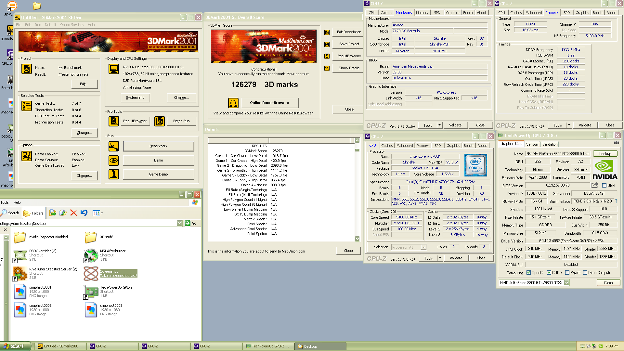Click the Display and CPU Settings monitor icon
Viewport: 624px width, 351px height.
tap(114, 69)
